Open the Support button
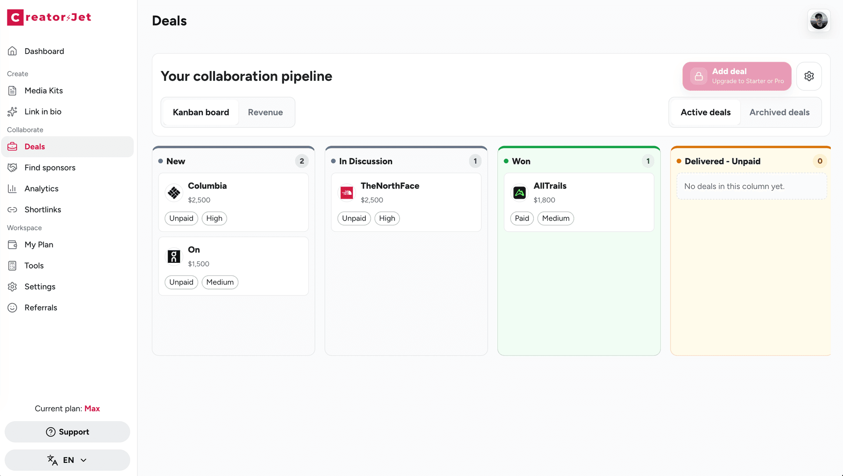843x476 pixels. click(67, 432)
